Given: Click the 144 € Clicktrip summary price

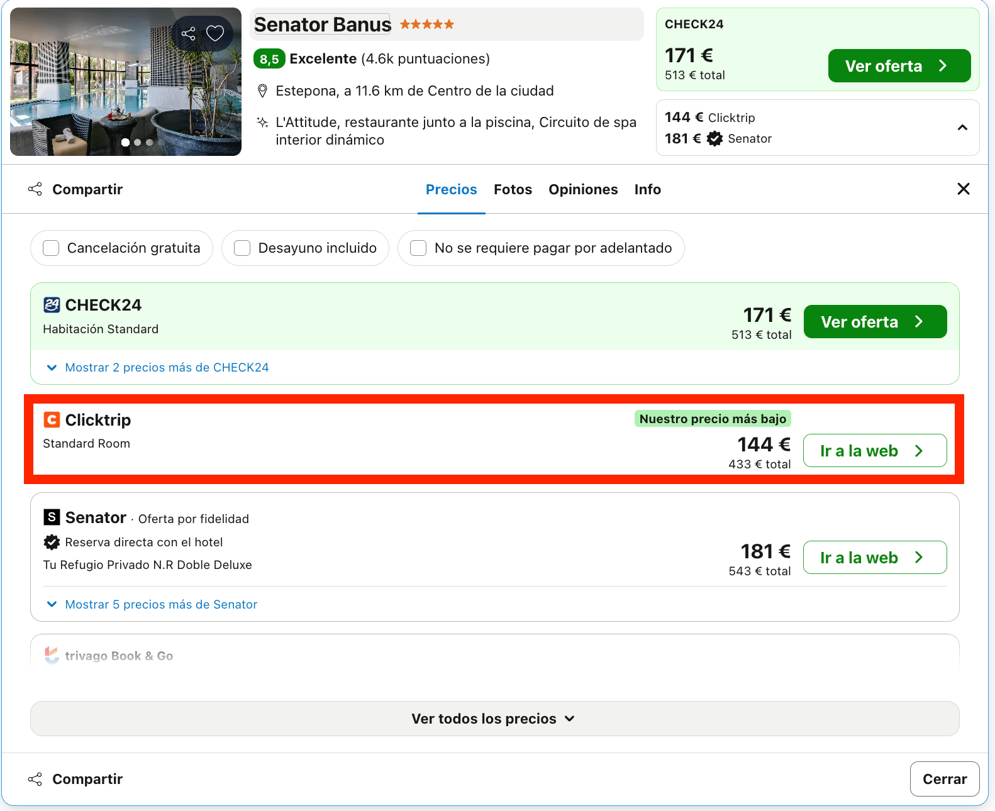Looking at the screenshot, I should coord(710,118).
